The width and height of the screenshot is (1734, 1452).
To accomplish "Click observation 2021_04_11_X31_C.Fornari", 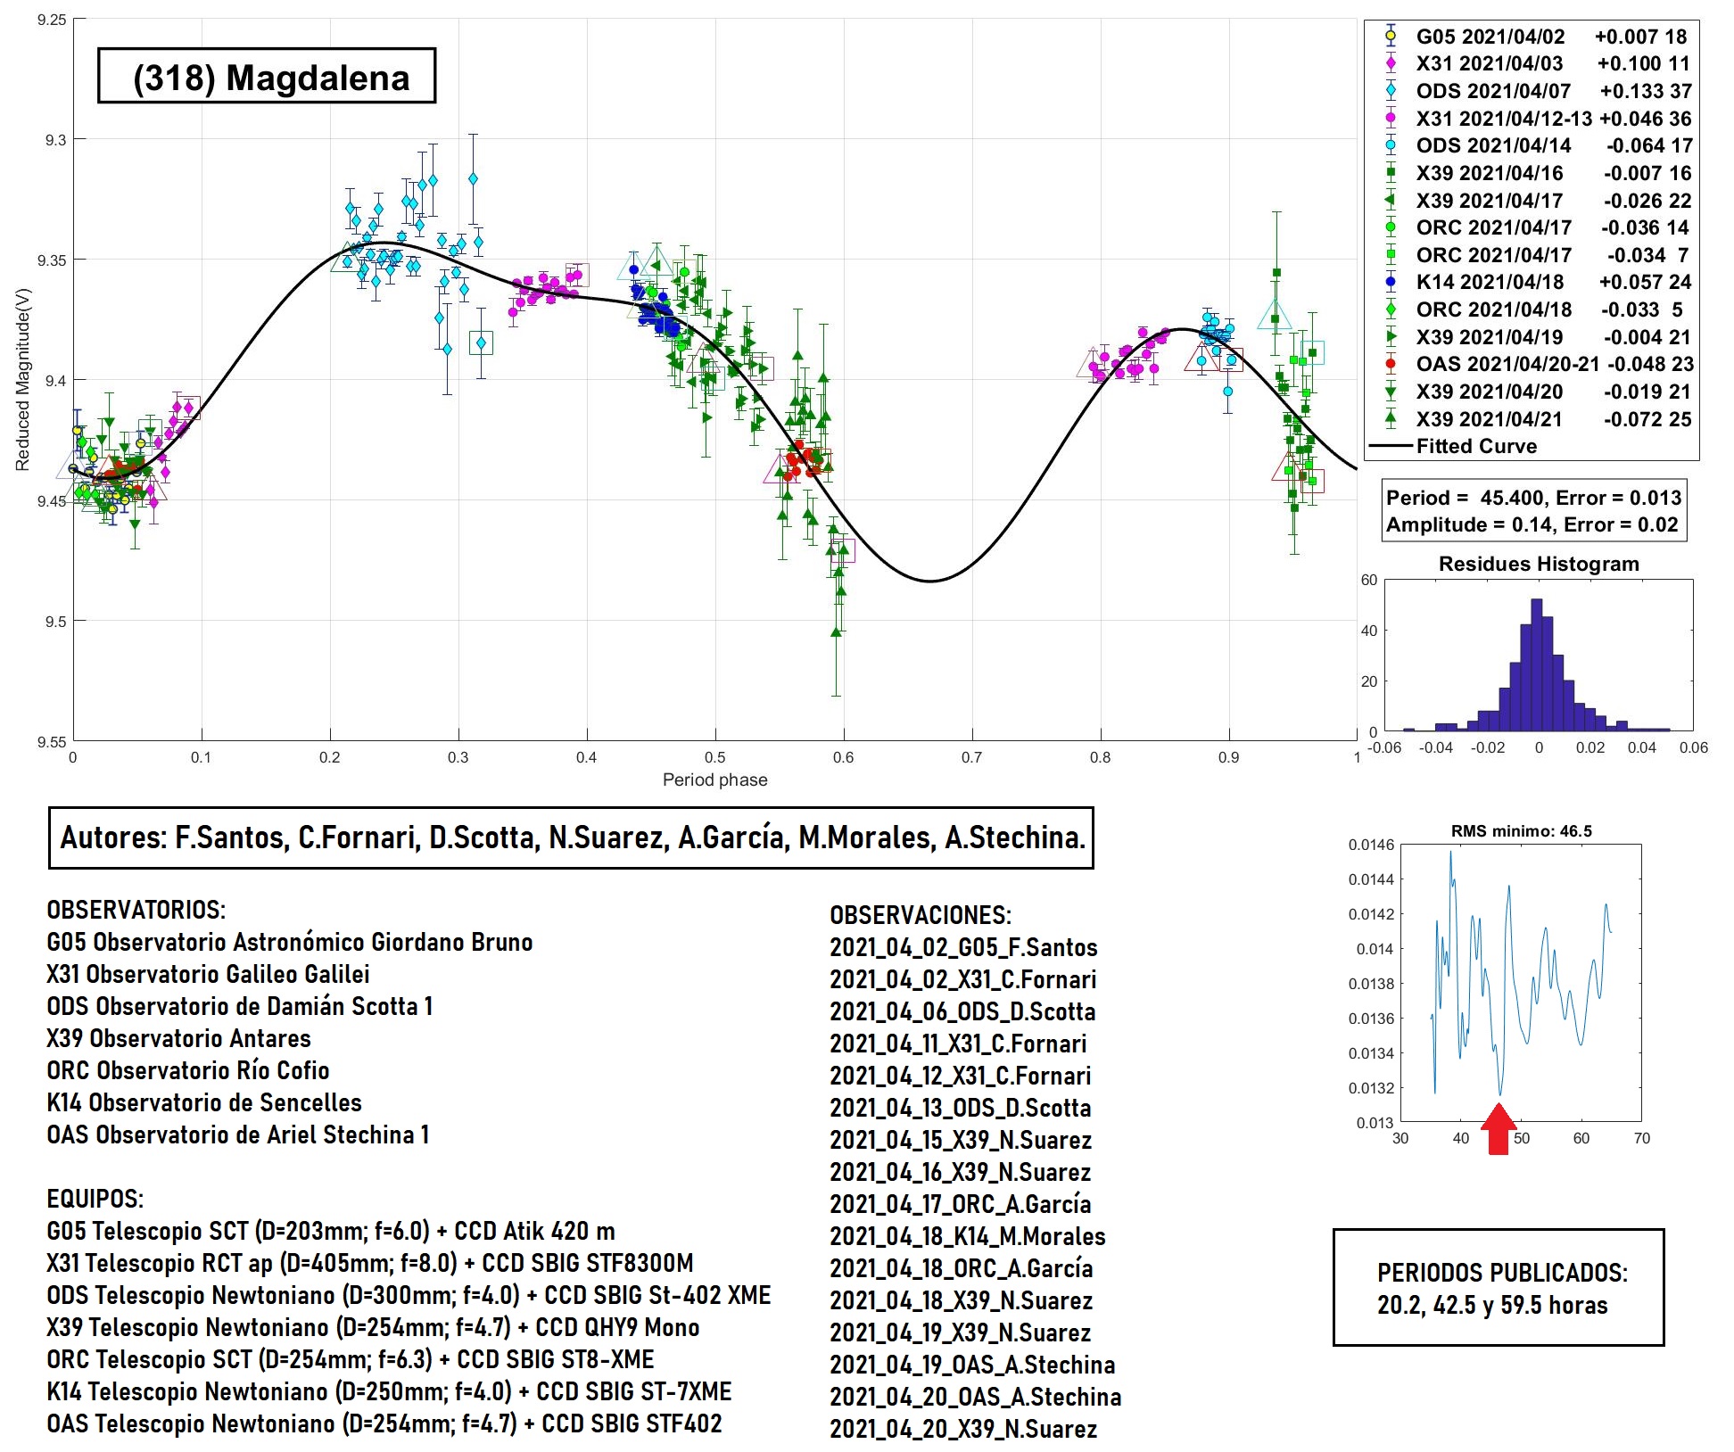I will tap(958, 1044).
